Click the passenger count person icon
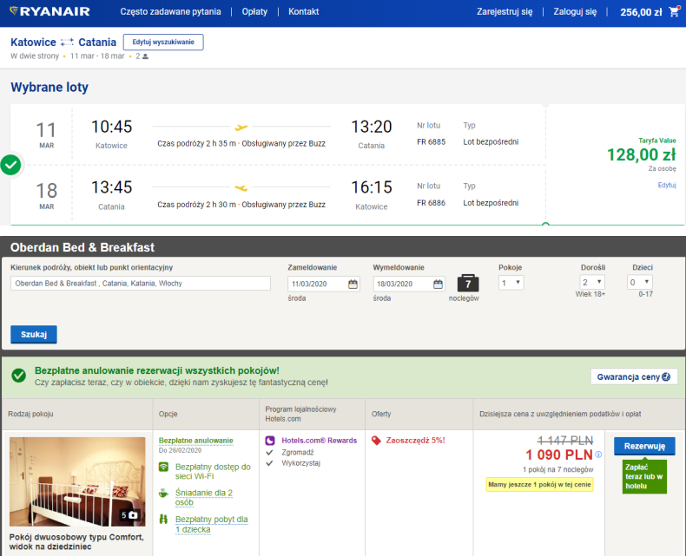 pos(145,56)
